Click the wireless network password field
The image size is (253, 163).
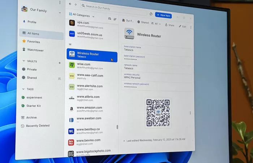point(156,86)
